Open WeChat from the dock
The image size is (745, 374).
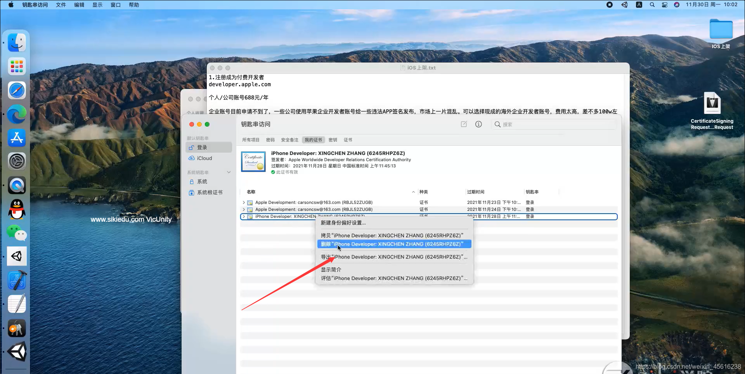[x=17, y=233]
